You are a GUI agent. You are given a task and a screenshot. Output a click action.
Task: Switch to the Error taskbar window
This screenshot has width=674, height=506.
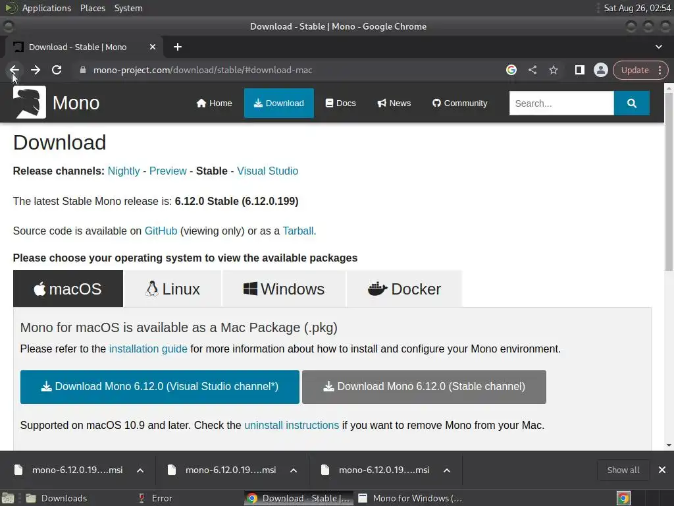pyautogui.click(x=155, y=498)
